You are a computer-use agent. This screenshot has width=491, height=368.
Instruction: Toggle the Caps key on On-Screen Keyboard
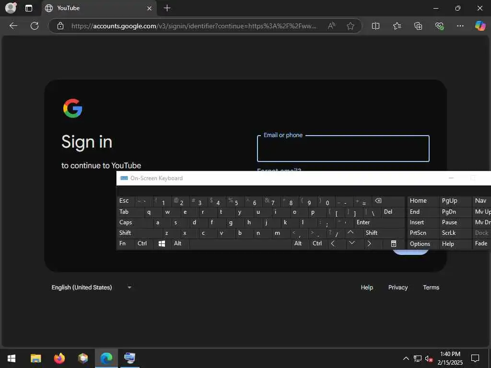135,222
